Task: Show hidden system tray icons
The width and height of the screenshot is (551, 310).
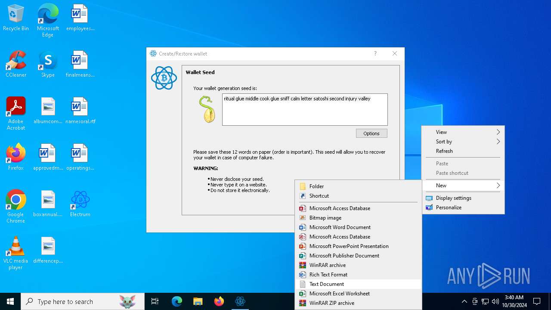Action: [464, 301]
